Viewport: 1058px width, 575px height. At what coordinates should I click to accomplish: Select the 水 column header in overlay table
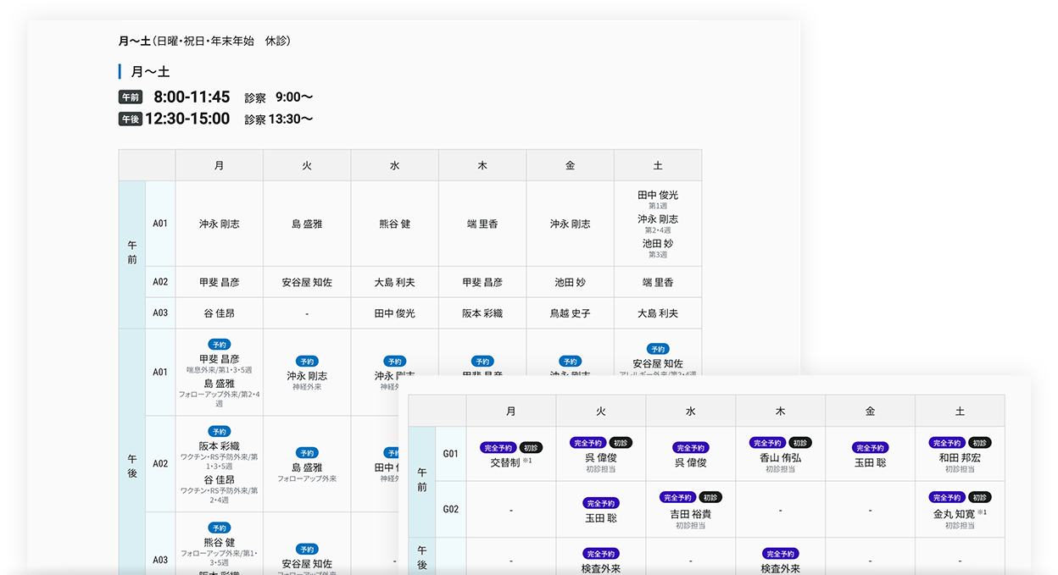(x=691, y=410)
